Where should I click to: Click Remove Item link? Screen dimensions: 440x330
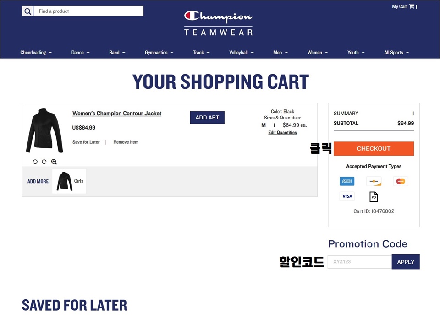tap(126, 142)
